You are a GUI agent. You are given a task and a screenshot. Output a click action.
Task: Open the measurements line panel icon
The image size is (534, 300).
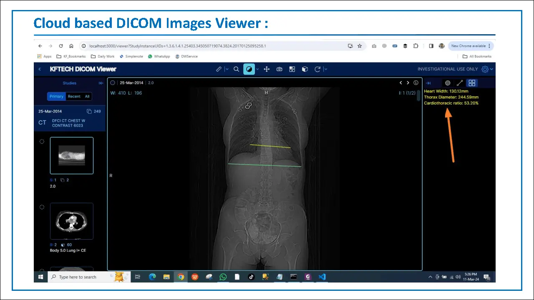(460, 83)
